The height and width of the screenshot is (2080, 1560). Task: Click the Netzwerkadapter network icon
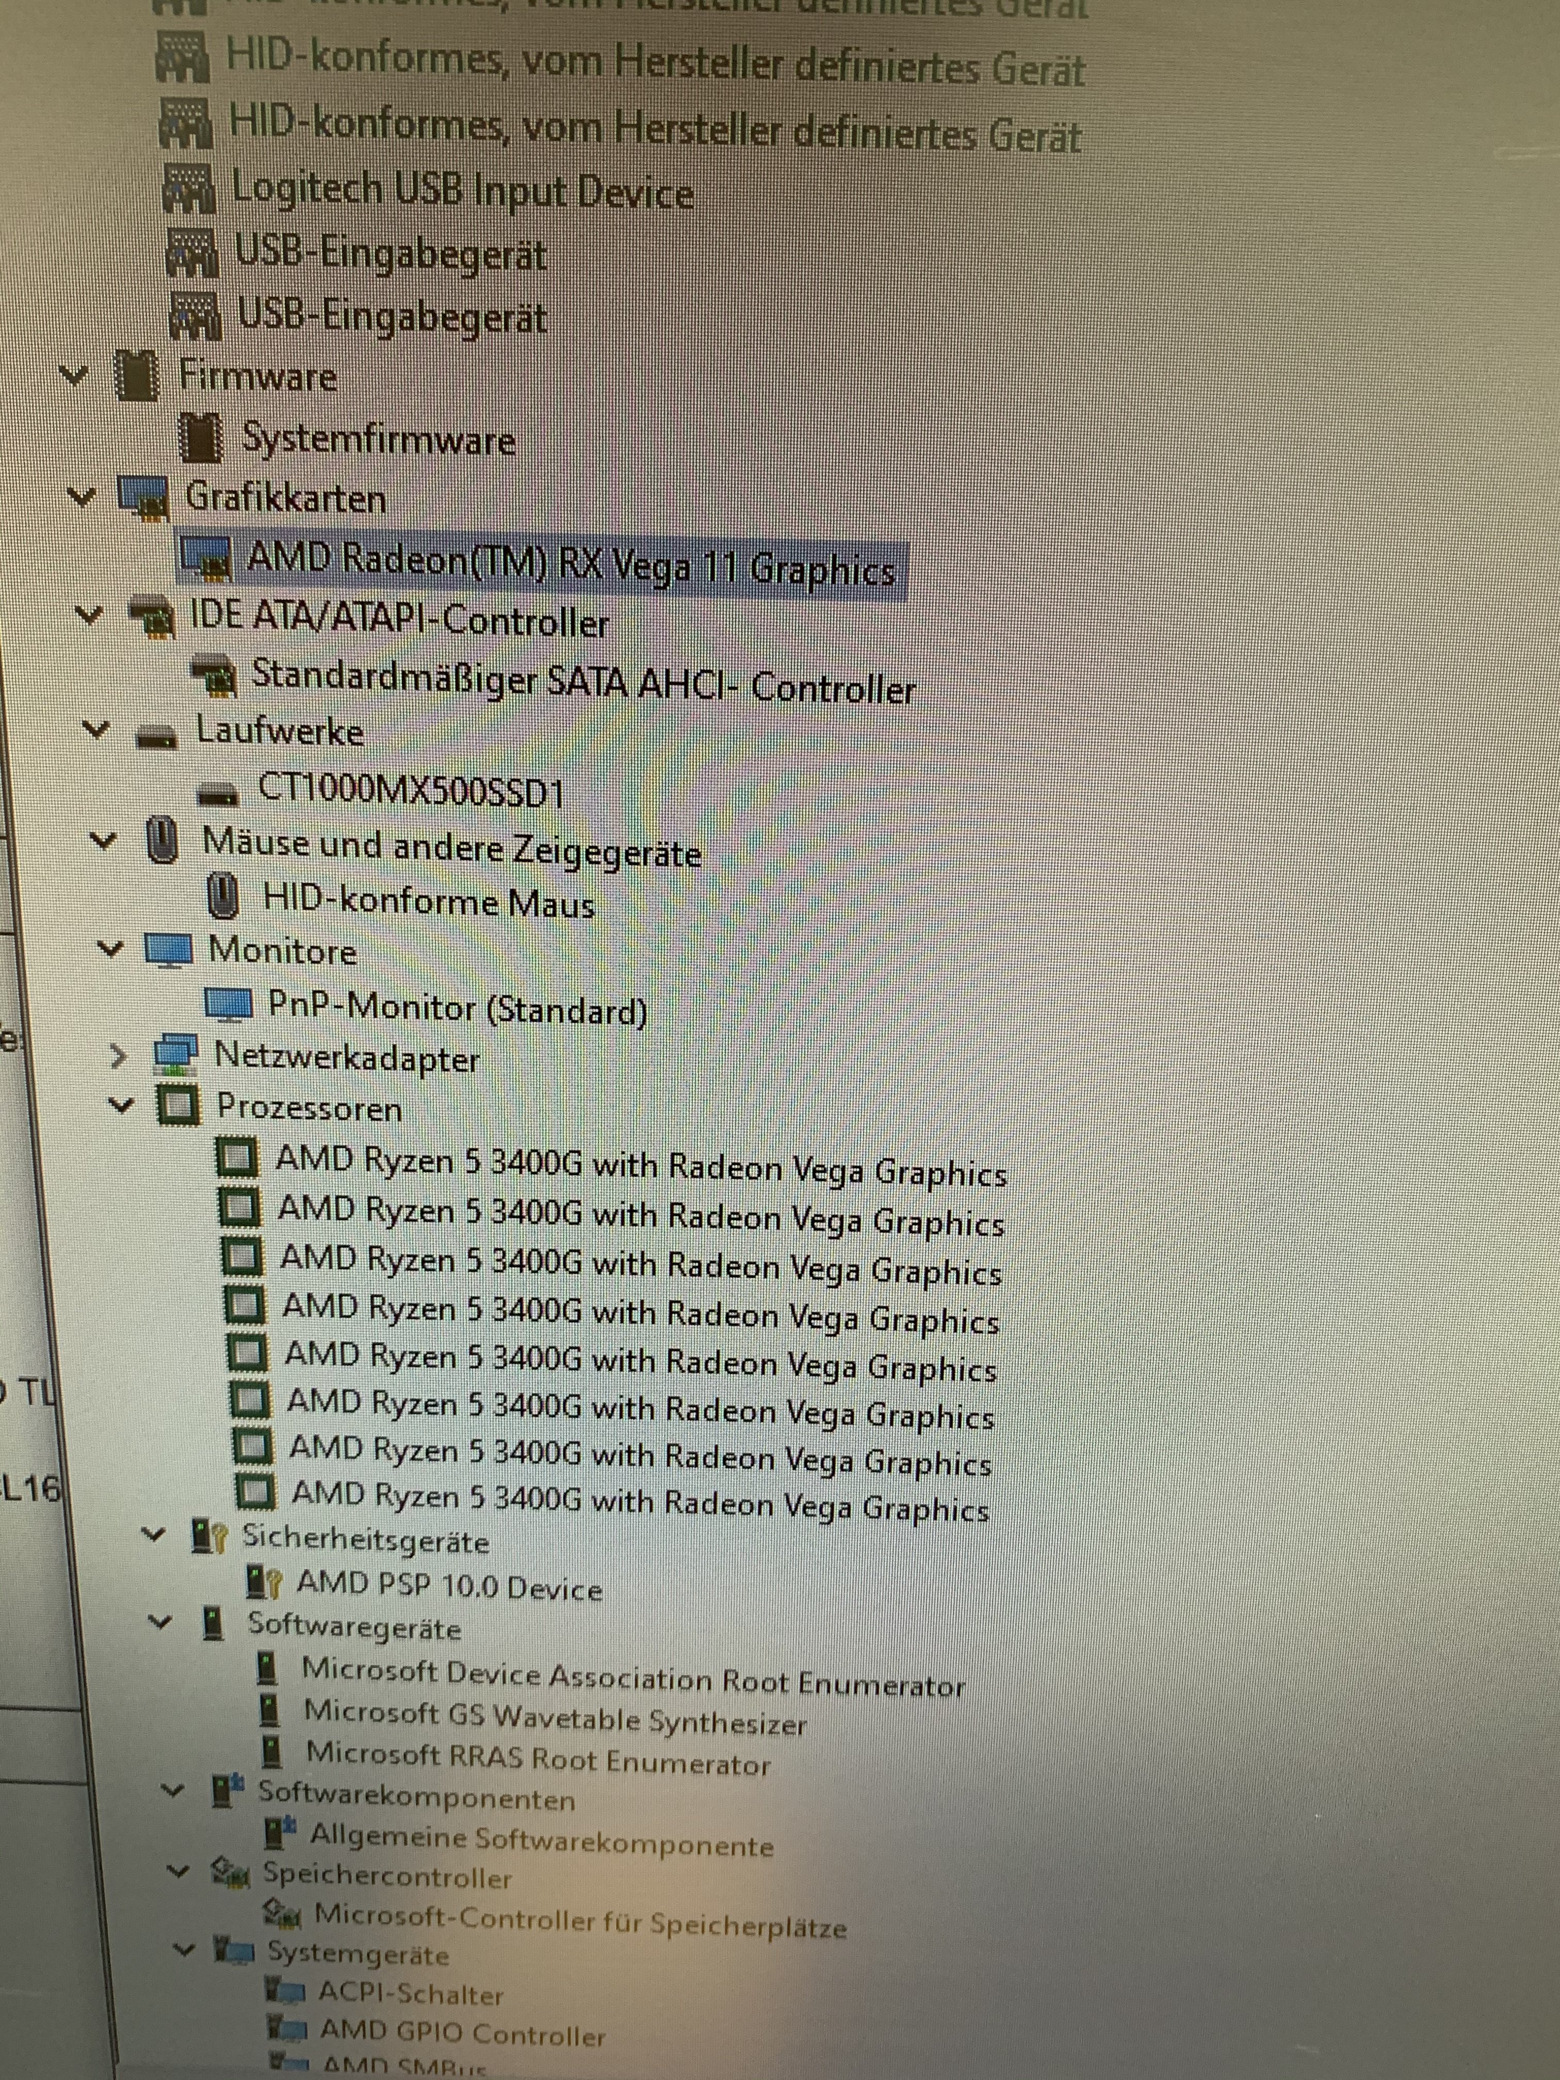tap(176, 1055)
